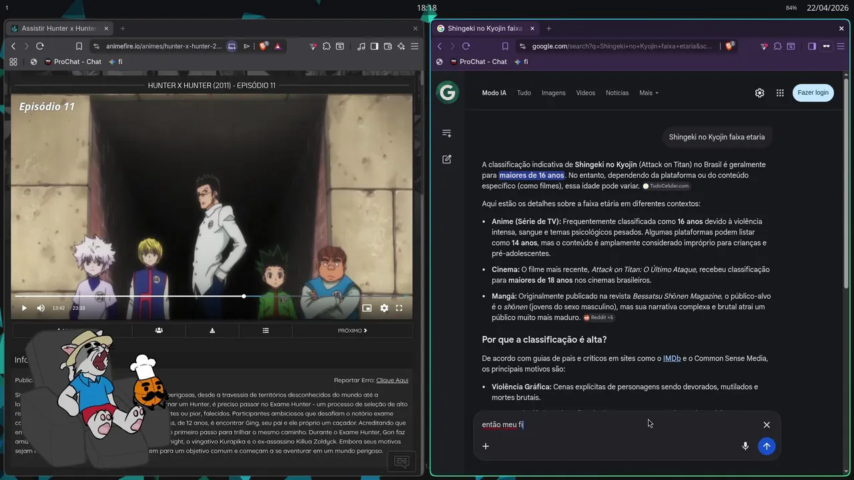The height and width of the screenshot is (480, 854).
Task: Open a new tab in the Google window
Action: pyautogui.click(x=548, y=29)
